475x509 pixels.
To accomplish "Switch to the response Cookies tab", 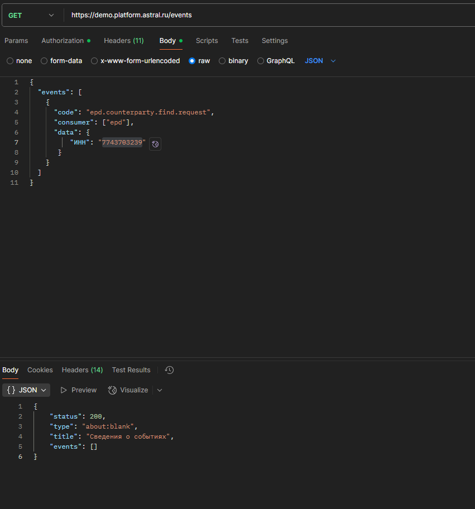I will tap(40, 370).
